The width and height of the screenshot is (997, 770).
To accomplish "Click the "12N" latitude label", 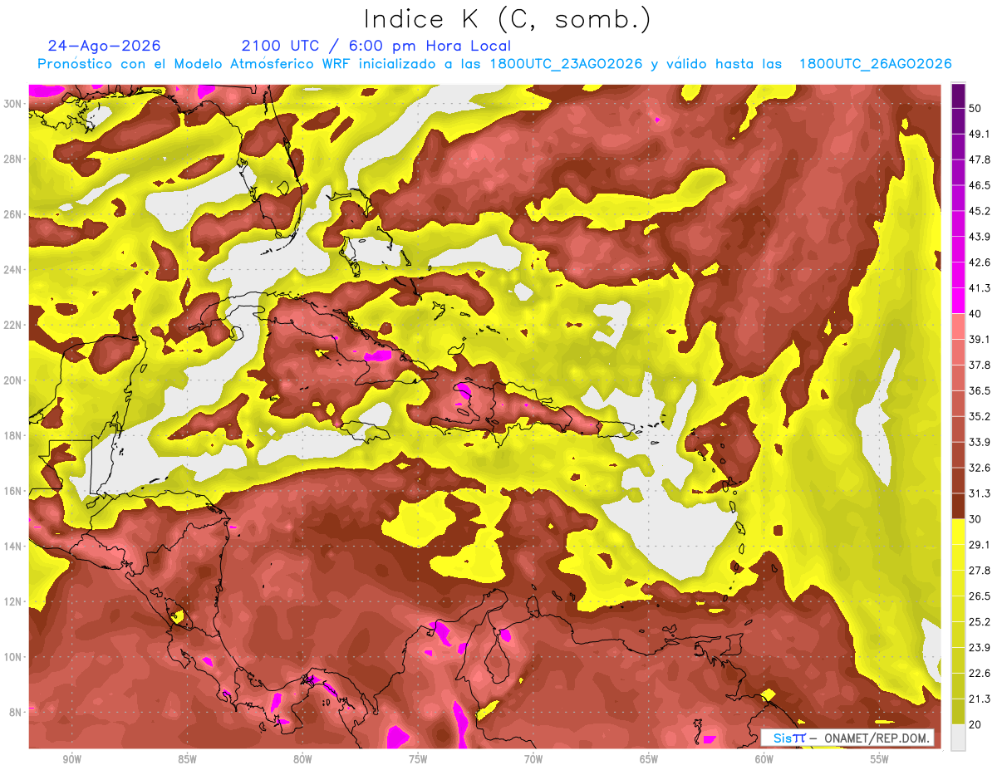I will [13, 601].
